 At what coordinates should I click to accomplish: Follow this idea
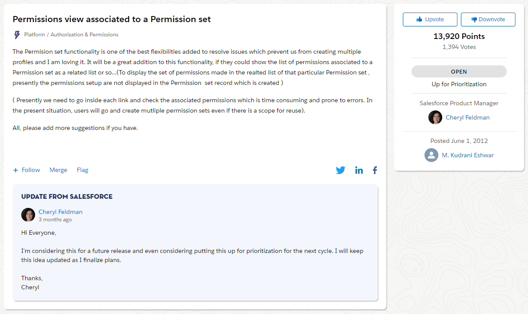[26, 170]
